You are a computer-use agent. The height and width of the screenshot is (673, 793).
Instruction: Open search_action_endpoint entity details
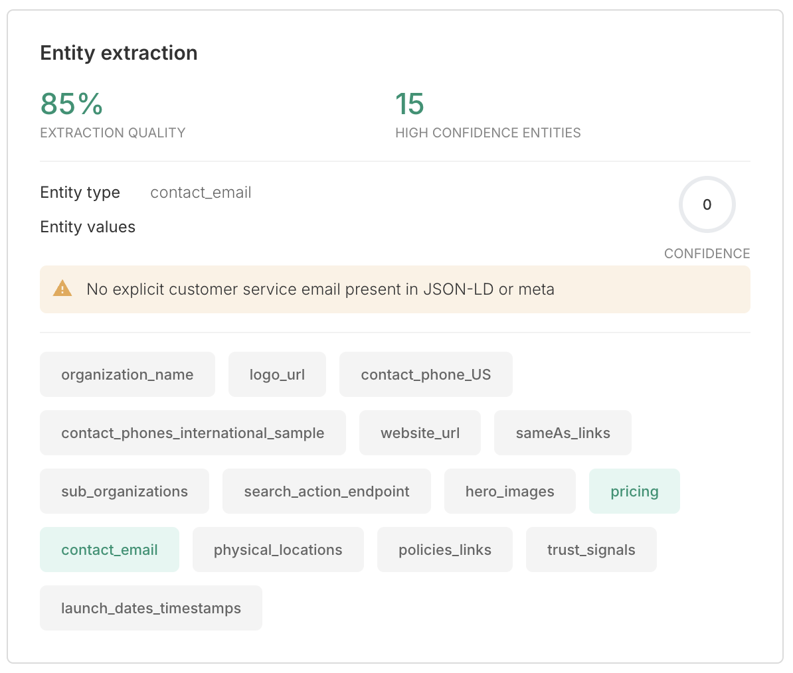(x=326, y=491)
